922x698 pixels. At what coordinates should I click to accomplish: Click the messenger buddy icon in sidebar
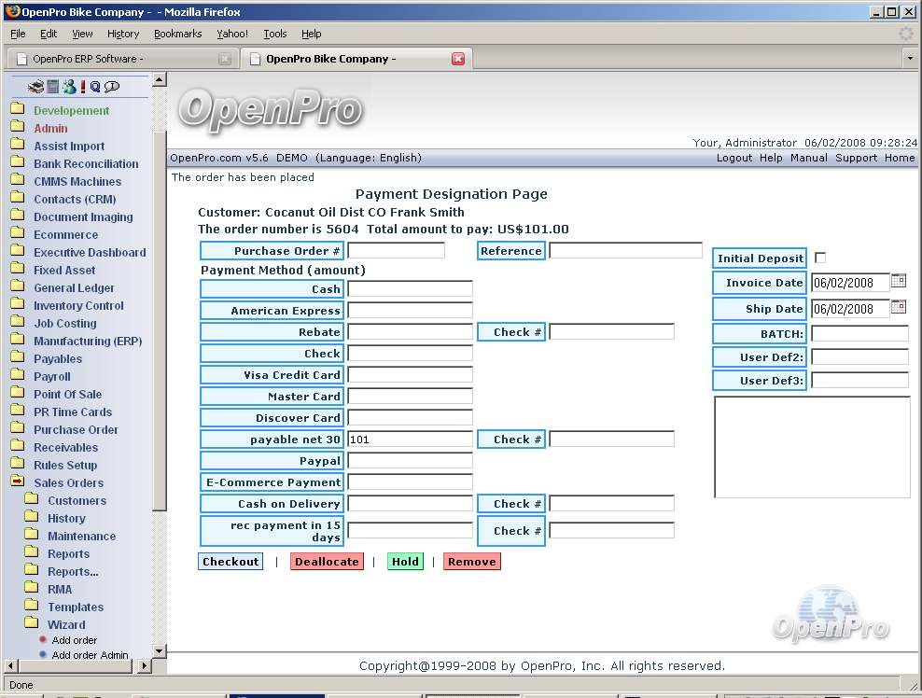coord(68,87)
